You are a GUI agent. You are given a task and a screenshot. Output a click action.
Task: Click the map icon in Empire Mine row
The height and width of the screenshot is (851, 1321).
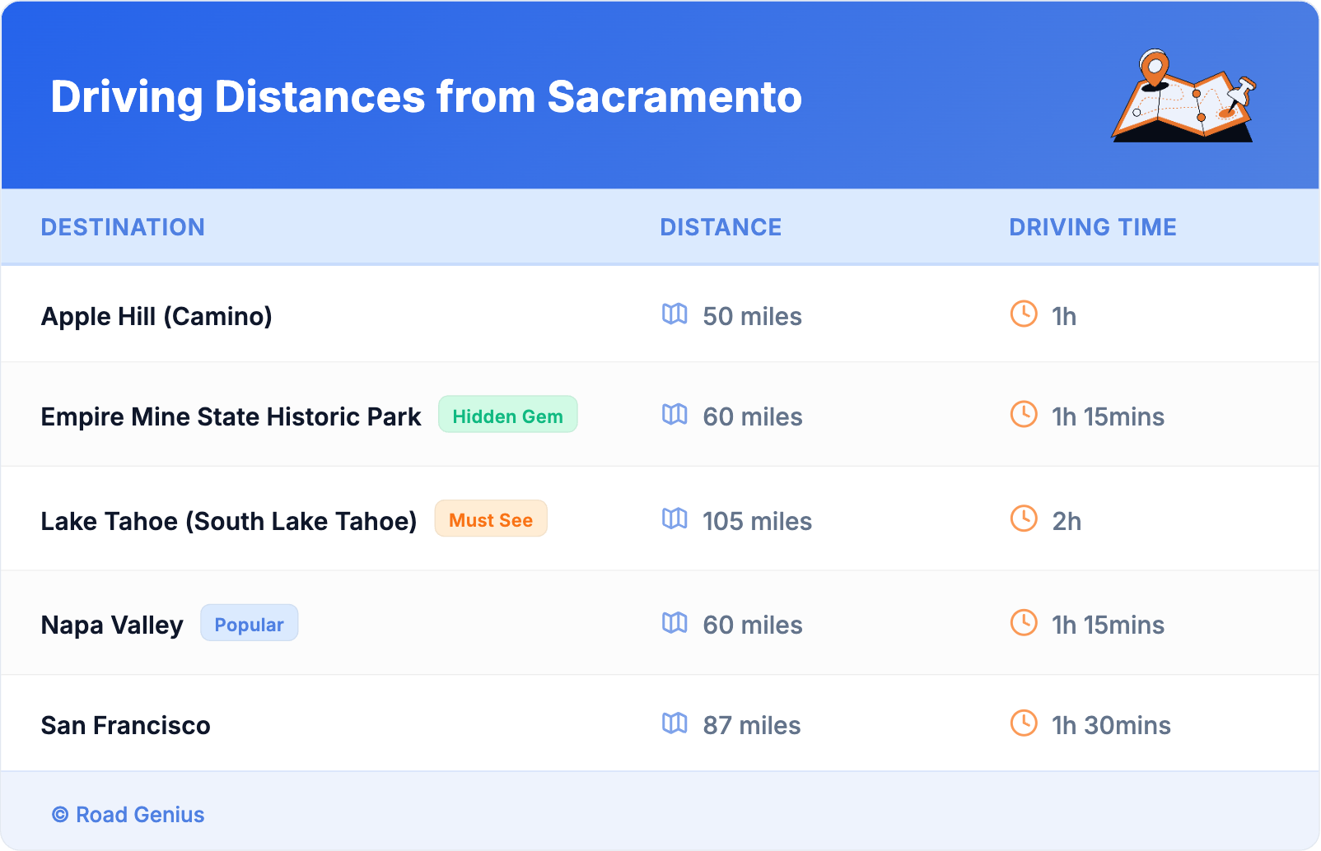675,415
